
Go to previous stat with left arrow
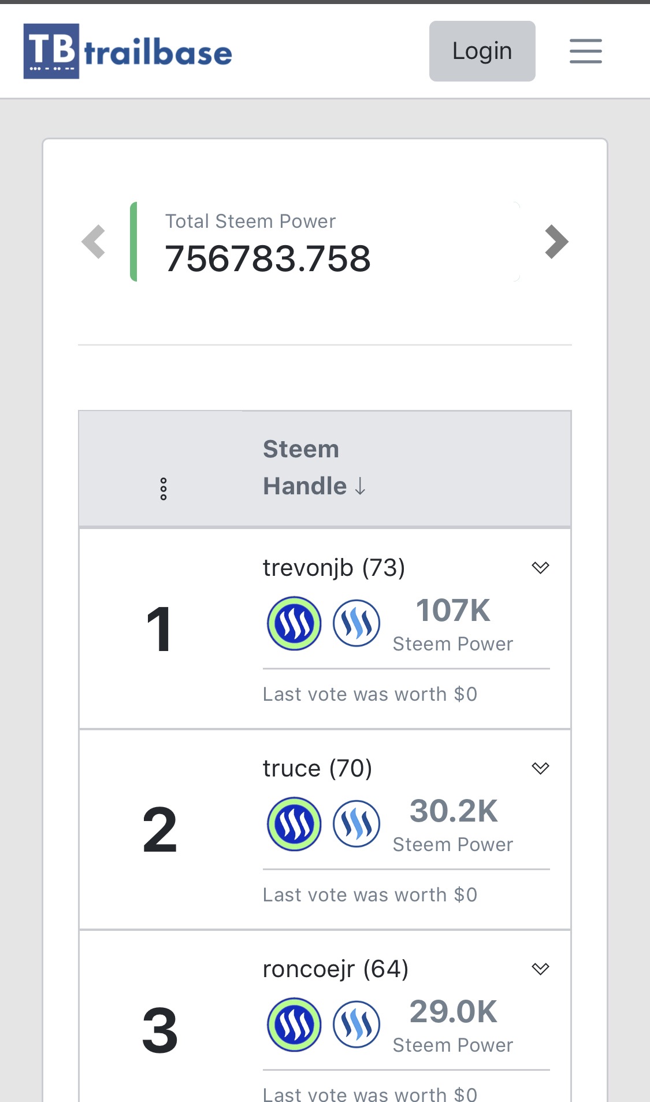[x=94, y=242]
